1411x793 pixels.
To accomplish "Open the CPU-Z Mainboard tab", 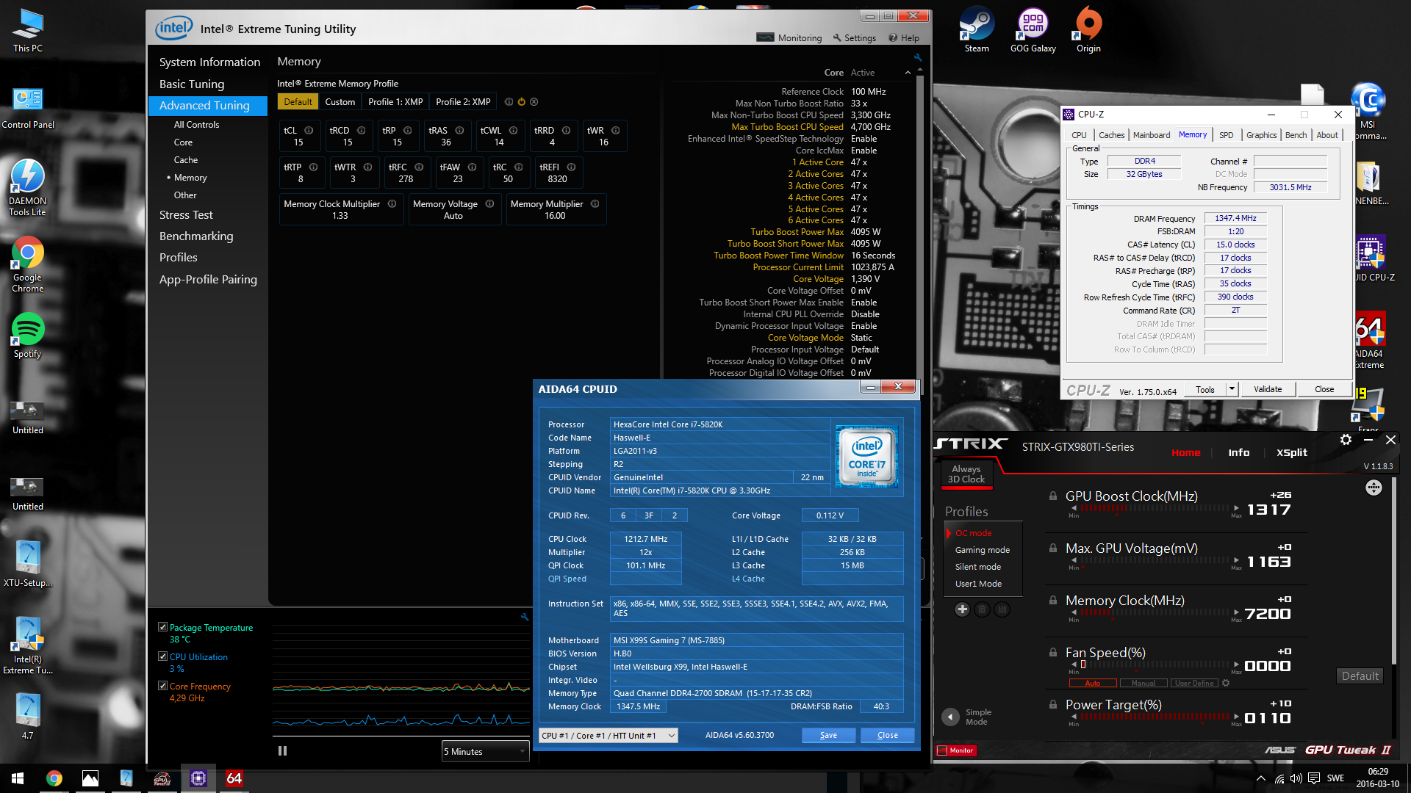I will click(1152, 135).
